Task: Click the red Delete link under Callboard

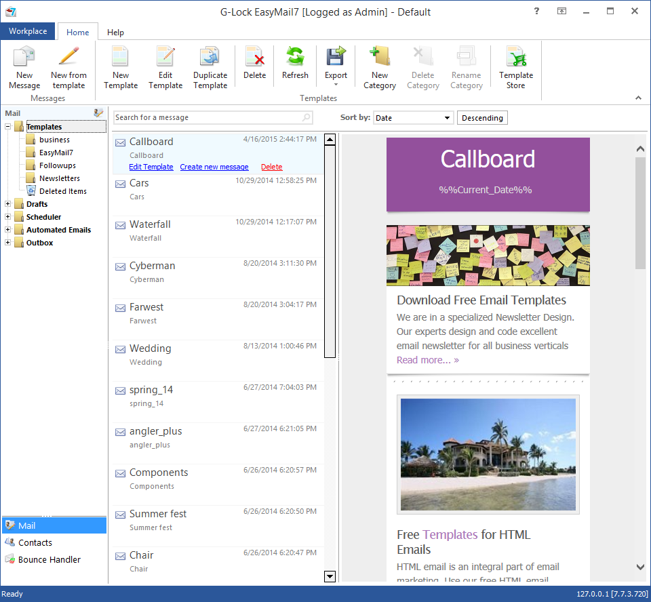Action: [271, 167]
